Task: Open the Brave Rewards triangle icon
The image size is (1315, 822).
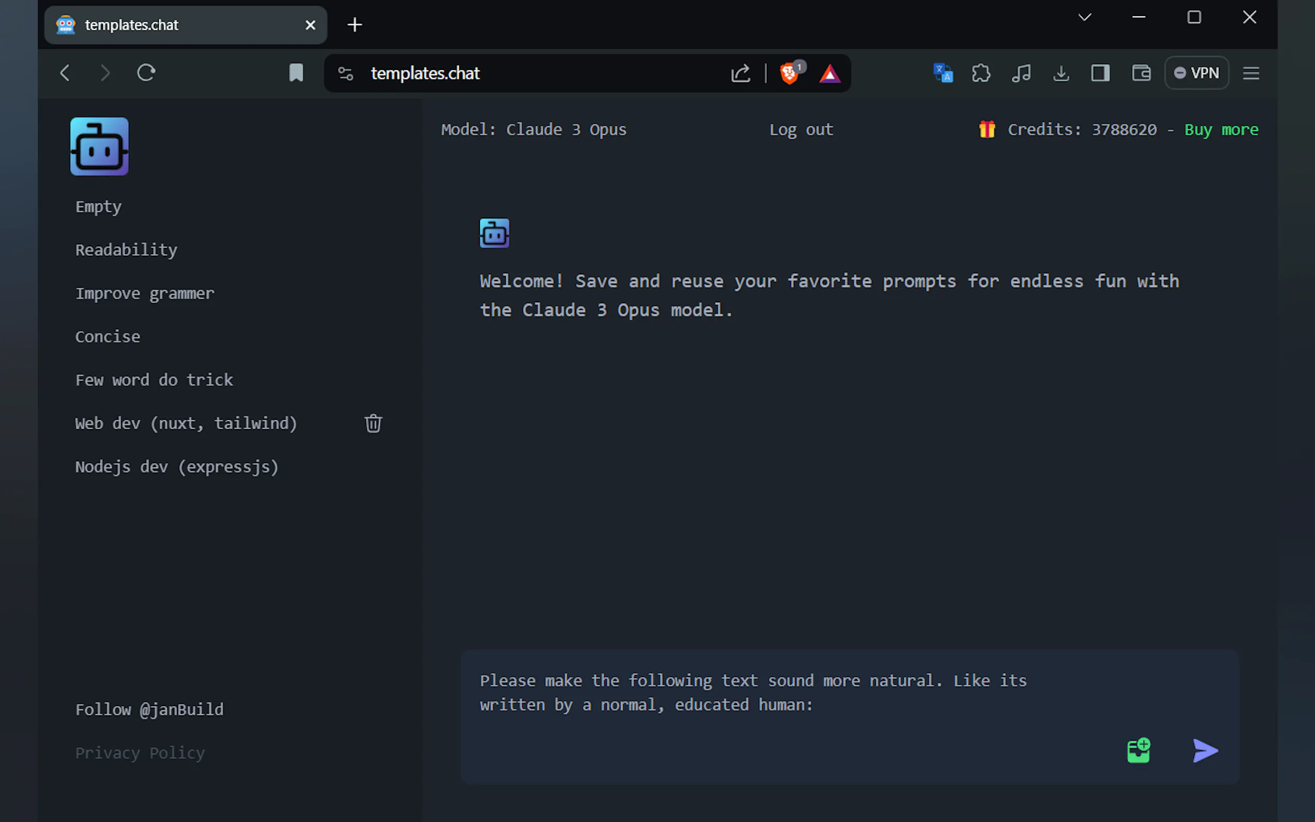Action: pyautogui.click(x=829, y=74)
